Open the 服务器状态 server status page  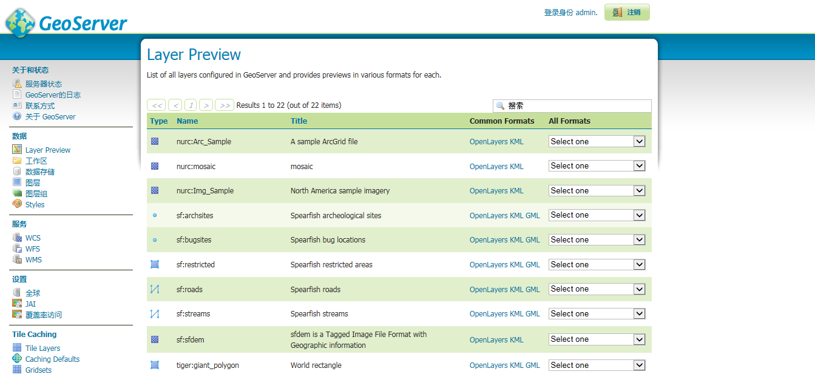click(44, 84)
